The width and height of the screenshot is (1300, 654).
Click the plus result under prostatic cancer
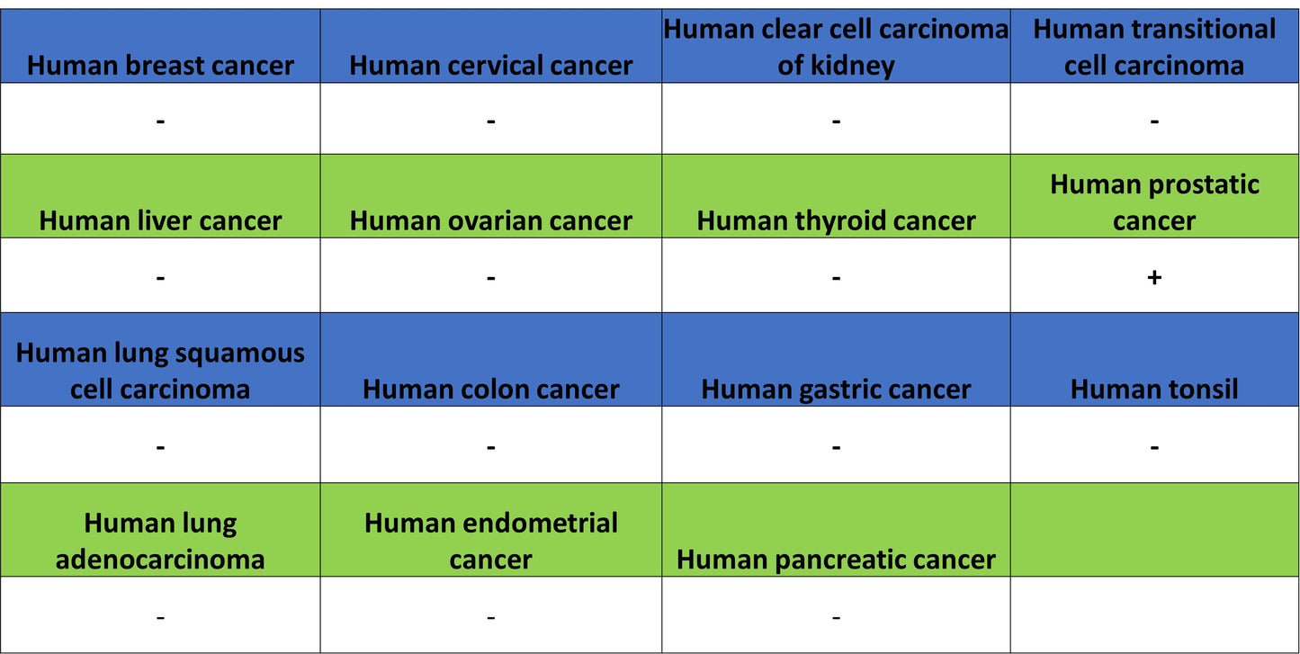[1154, 276]
